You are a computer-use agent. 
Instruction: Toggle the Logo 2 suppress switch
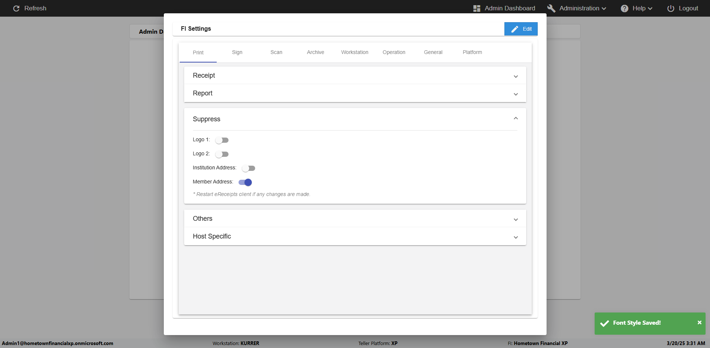pos(222,154)
